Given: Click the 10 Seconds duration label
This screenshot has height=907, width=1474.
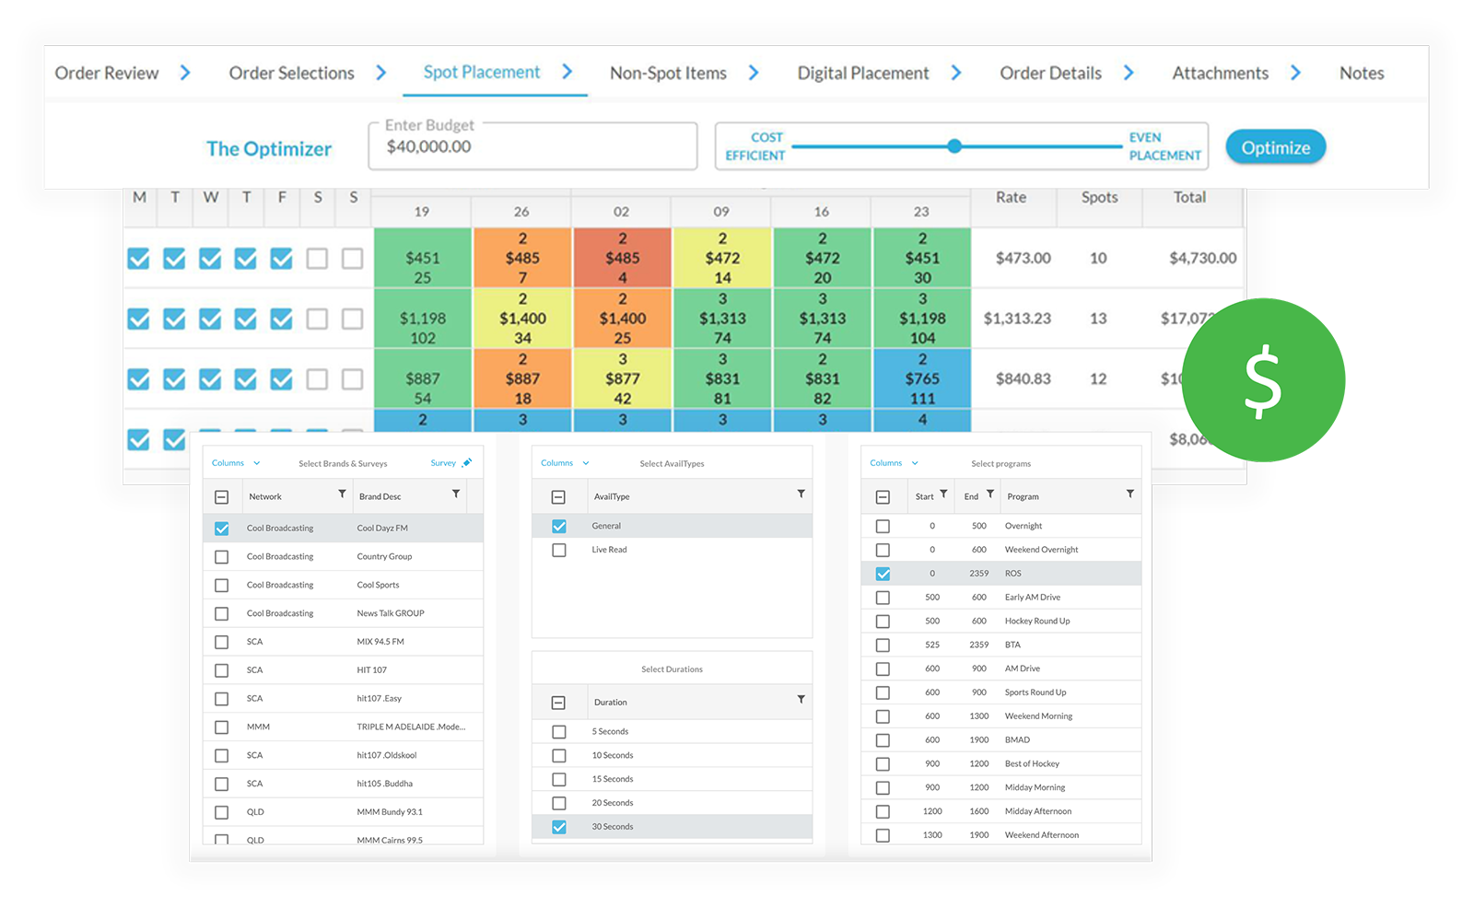Looking at the screenshot, I should (x=613, y=755).
